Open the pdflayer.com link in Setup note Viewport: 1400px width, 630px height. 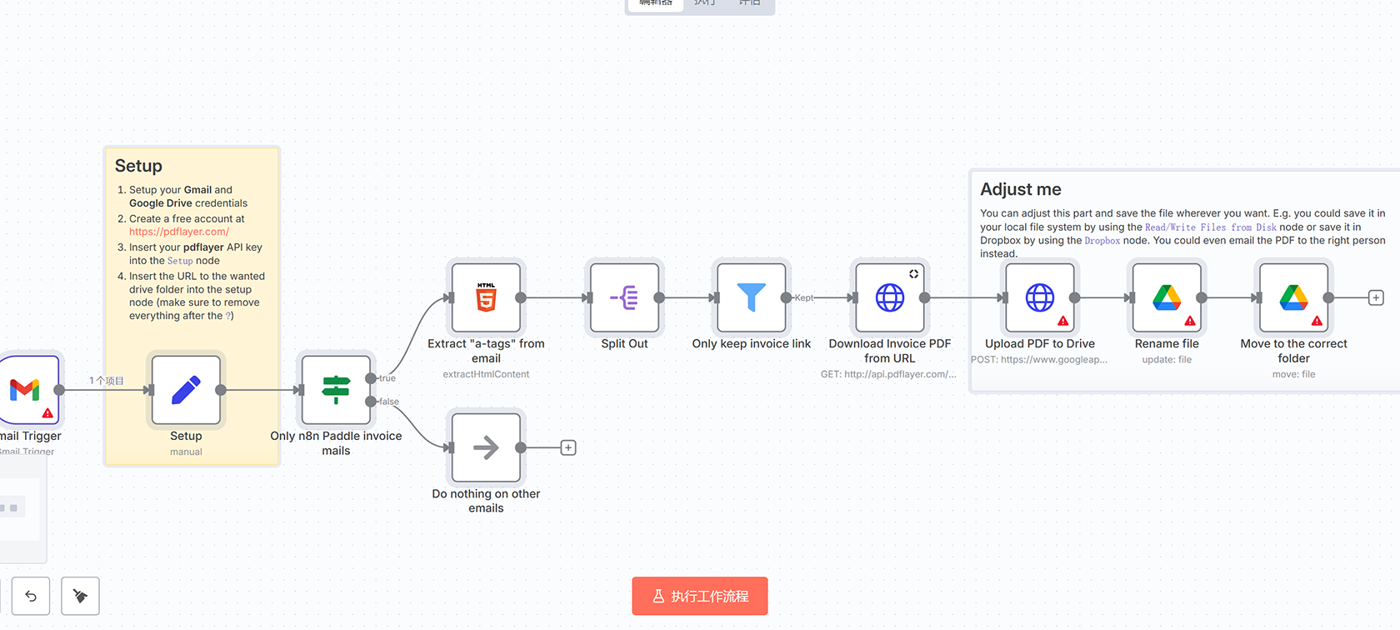click(x=179, y=232)
